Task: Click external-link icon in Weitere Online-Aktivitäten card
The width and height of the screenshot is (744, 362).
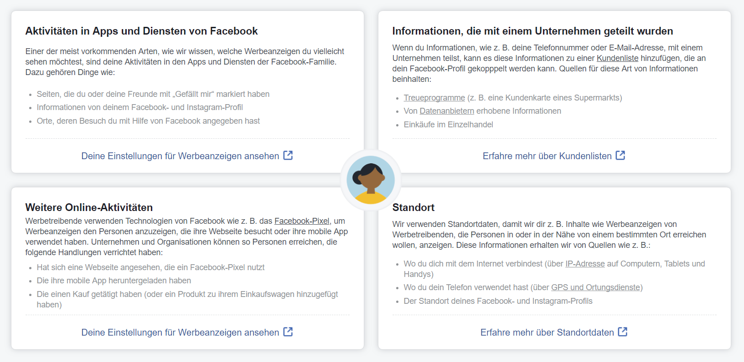Action: click(x=288, y=332)
